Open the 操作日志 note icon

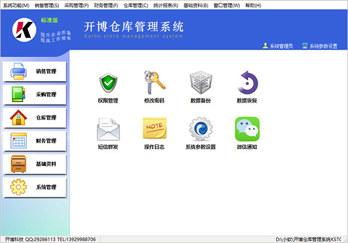click(x=154, y=128)
